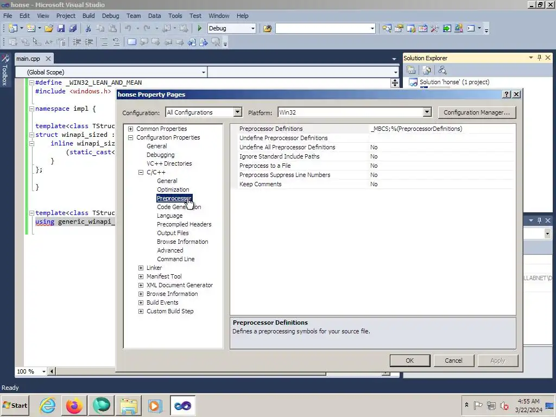Select Solution 'honse' in Solution Explorer
Screen dimensions: 556x417
click(x=454, y=83)
